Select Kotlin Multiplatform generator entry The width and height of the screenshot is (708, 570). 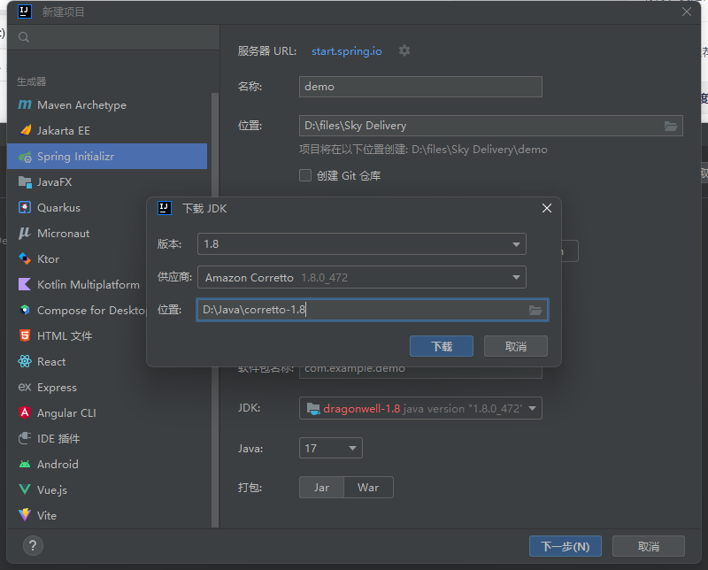coord(77,284)
